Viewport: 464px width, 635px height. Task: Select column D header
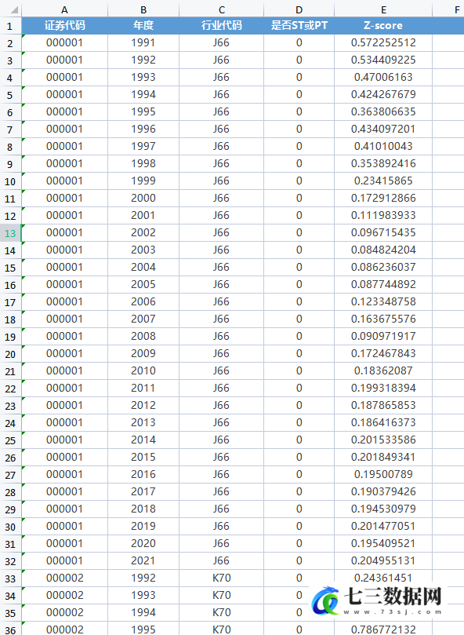(x=299, y=9)
